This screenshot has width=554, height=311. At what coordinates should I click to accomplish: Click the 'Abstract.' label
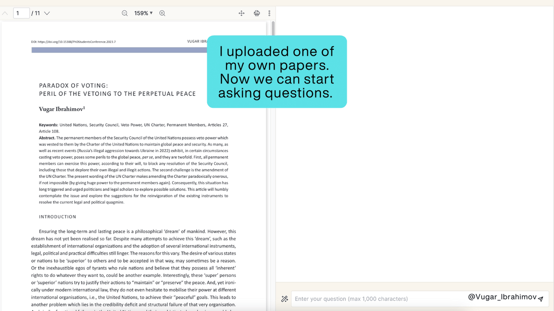click(x=47, y=138)
